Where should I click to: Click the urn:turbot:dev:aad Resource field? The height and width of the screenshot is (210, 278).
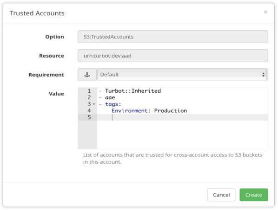click(173, 56)
